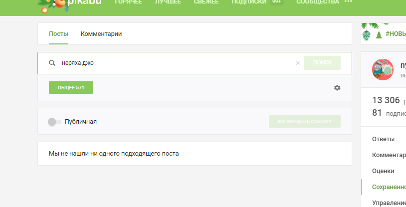
Task: Open ПОДПИСКИ in the top navigation
Action: [249, 2]
